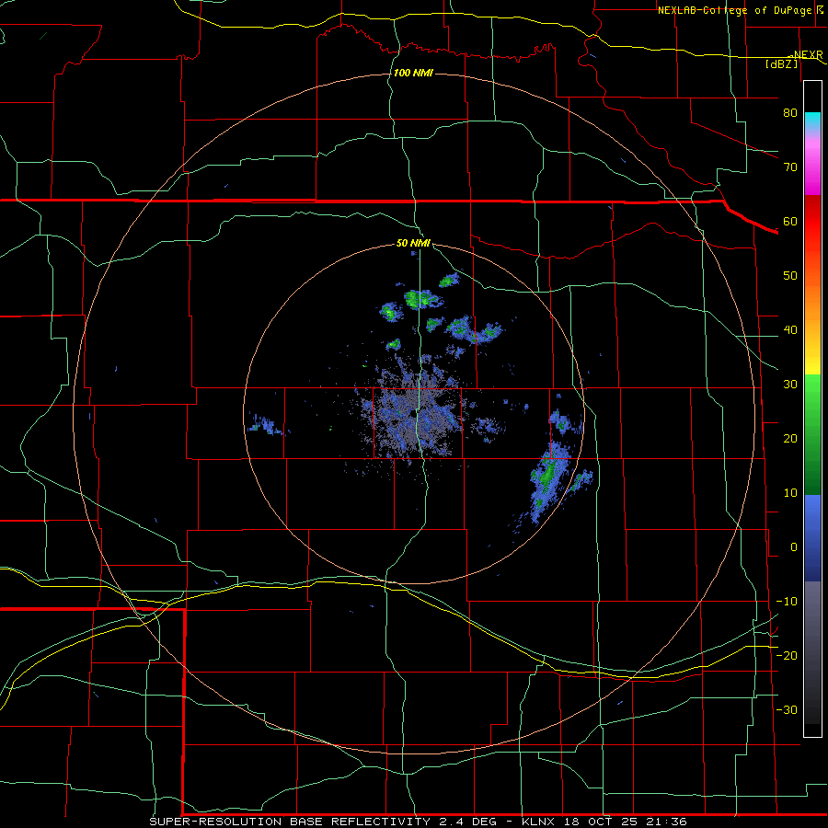Screen dimensions: 828x828
Task: Click the [dBZ] unit label
Action: (781, 63)
